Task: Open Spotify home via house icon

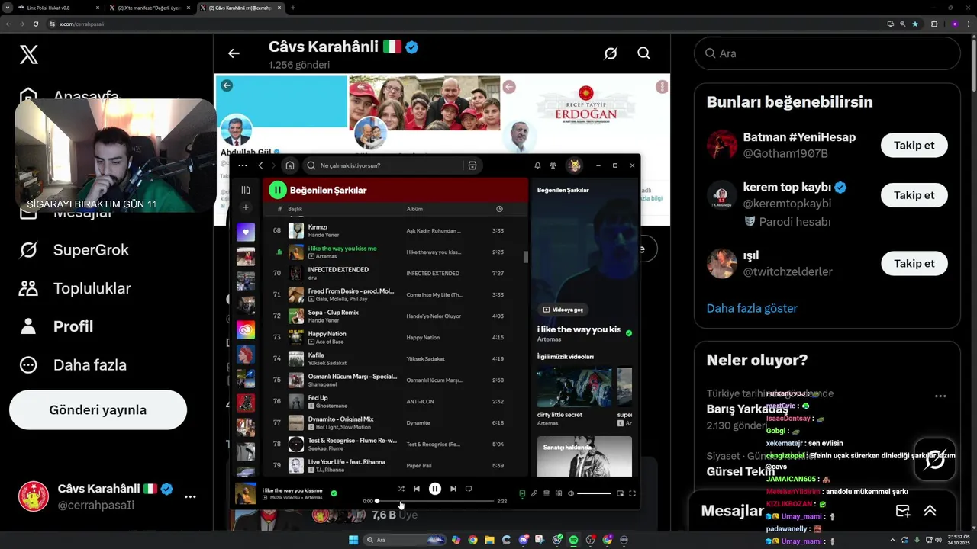Action: coord(290,165)
